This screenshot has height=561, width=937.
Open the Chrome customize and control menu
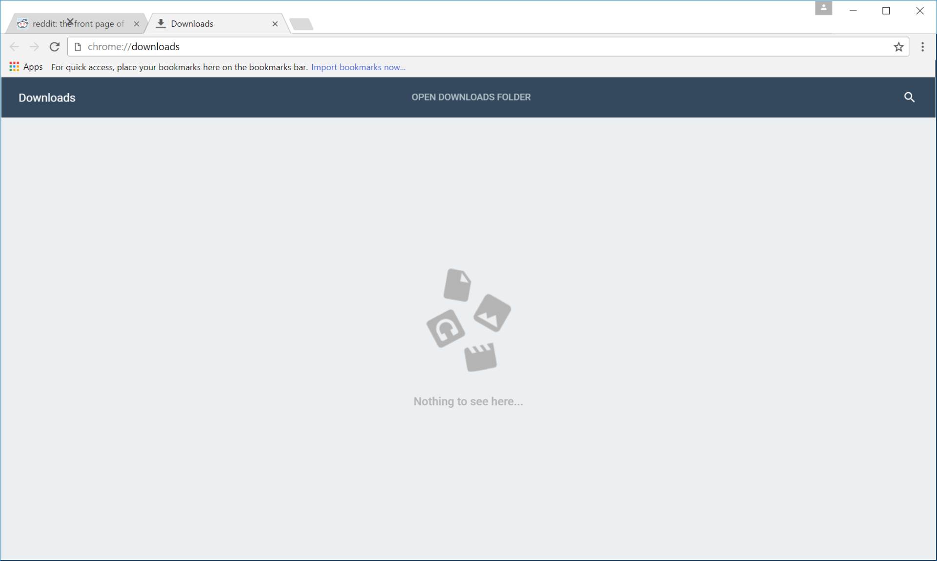(922, 47)
